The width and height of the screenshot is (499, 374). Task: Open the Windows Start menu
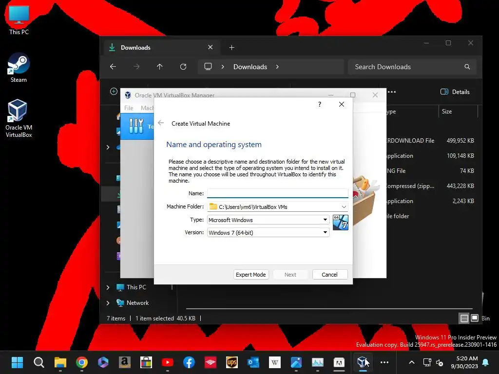[17, 362]
